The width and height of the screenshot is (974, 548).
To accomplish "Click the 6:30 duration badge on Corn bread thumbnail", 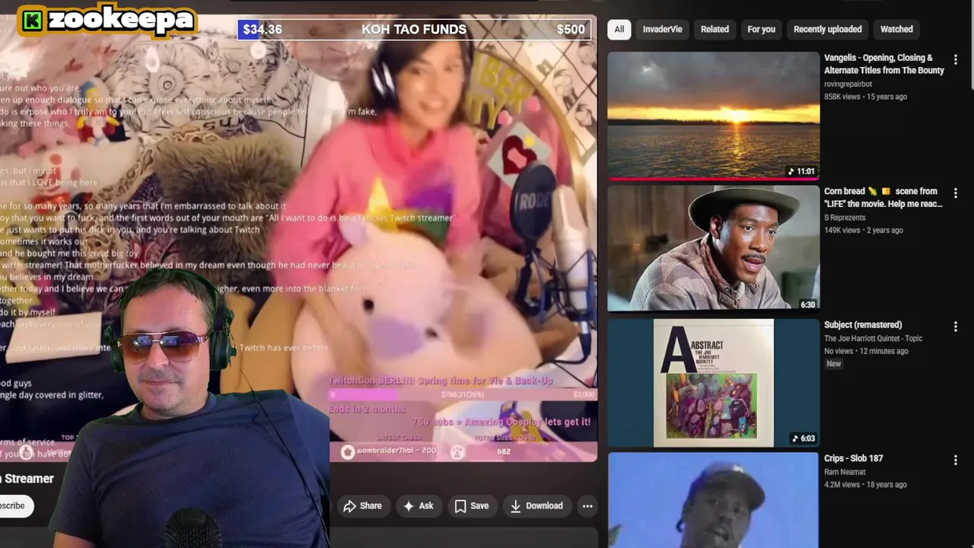I will pyautogui.click(x=807, y=304).
